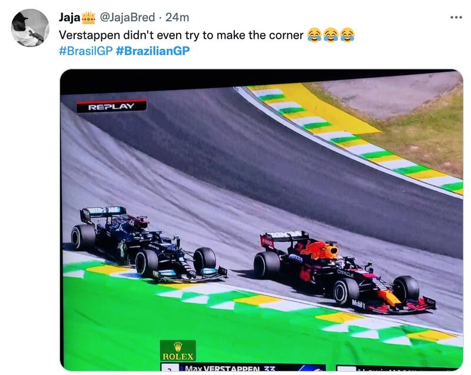Click the green Rolex logo
The image size is (471, 375).
(178, 350)
